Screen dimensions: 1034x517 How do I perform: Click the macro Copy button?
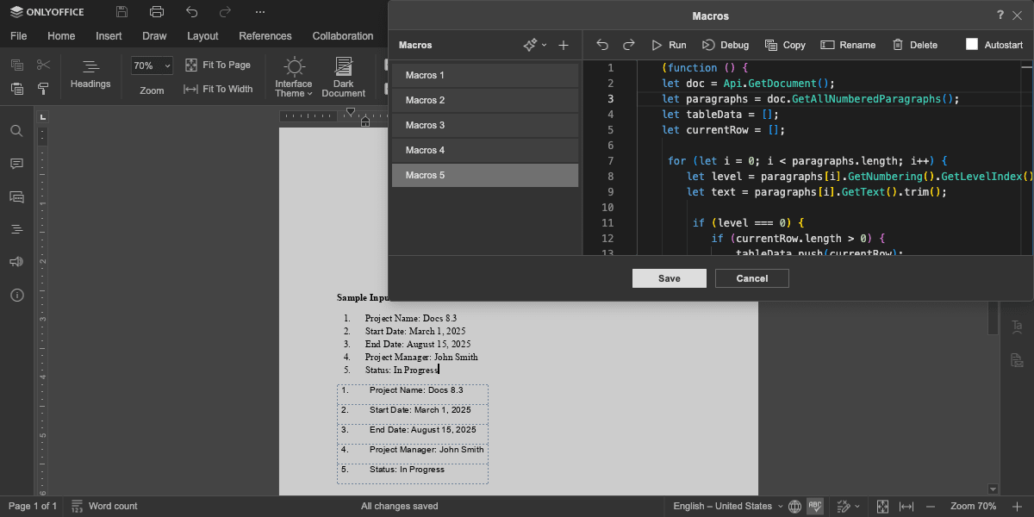785,45
